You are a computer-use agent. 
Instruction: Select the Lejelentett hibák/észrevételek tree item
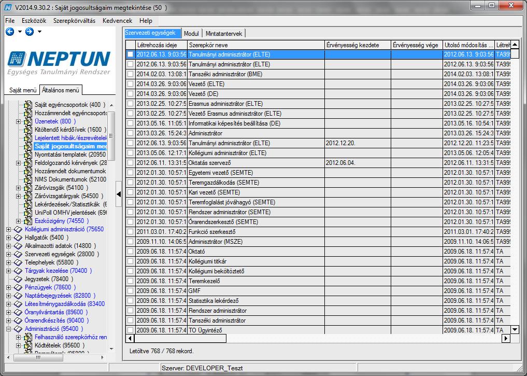click(x=70, y=138)
